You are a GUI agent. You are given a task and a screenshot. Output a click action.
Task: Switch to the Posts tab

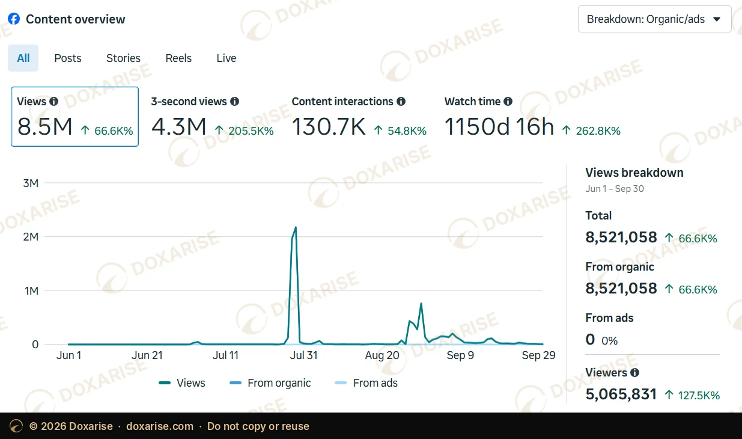(68, 58)
